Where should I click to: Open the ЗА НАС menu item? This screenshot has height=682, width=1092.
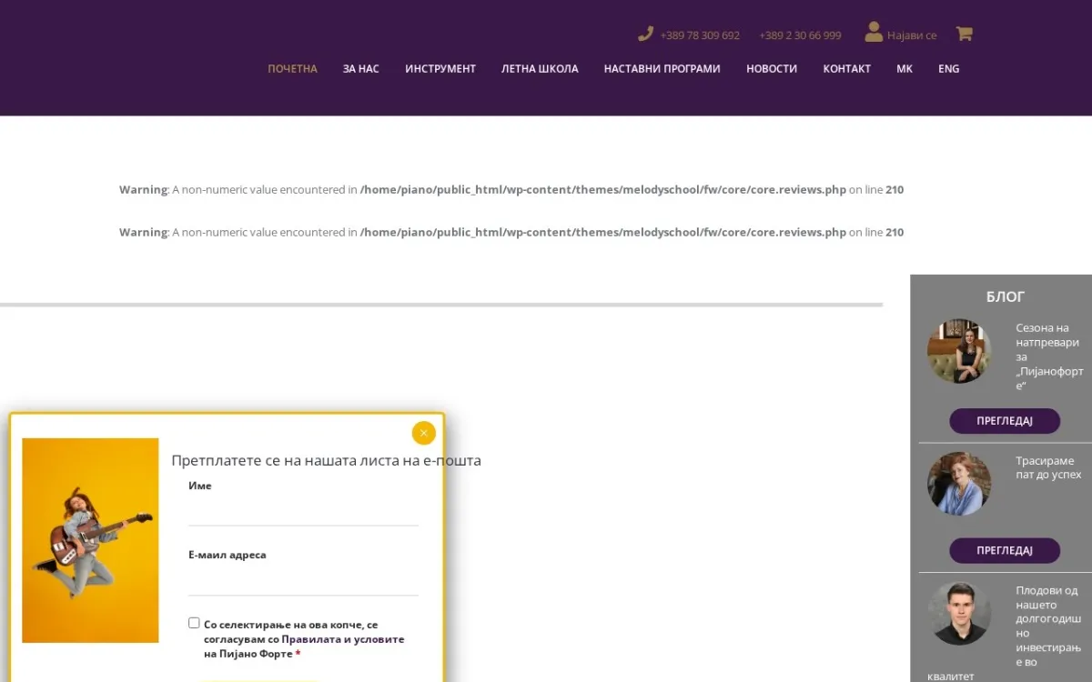click(361, 69)
